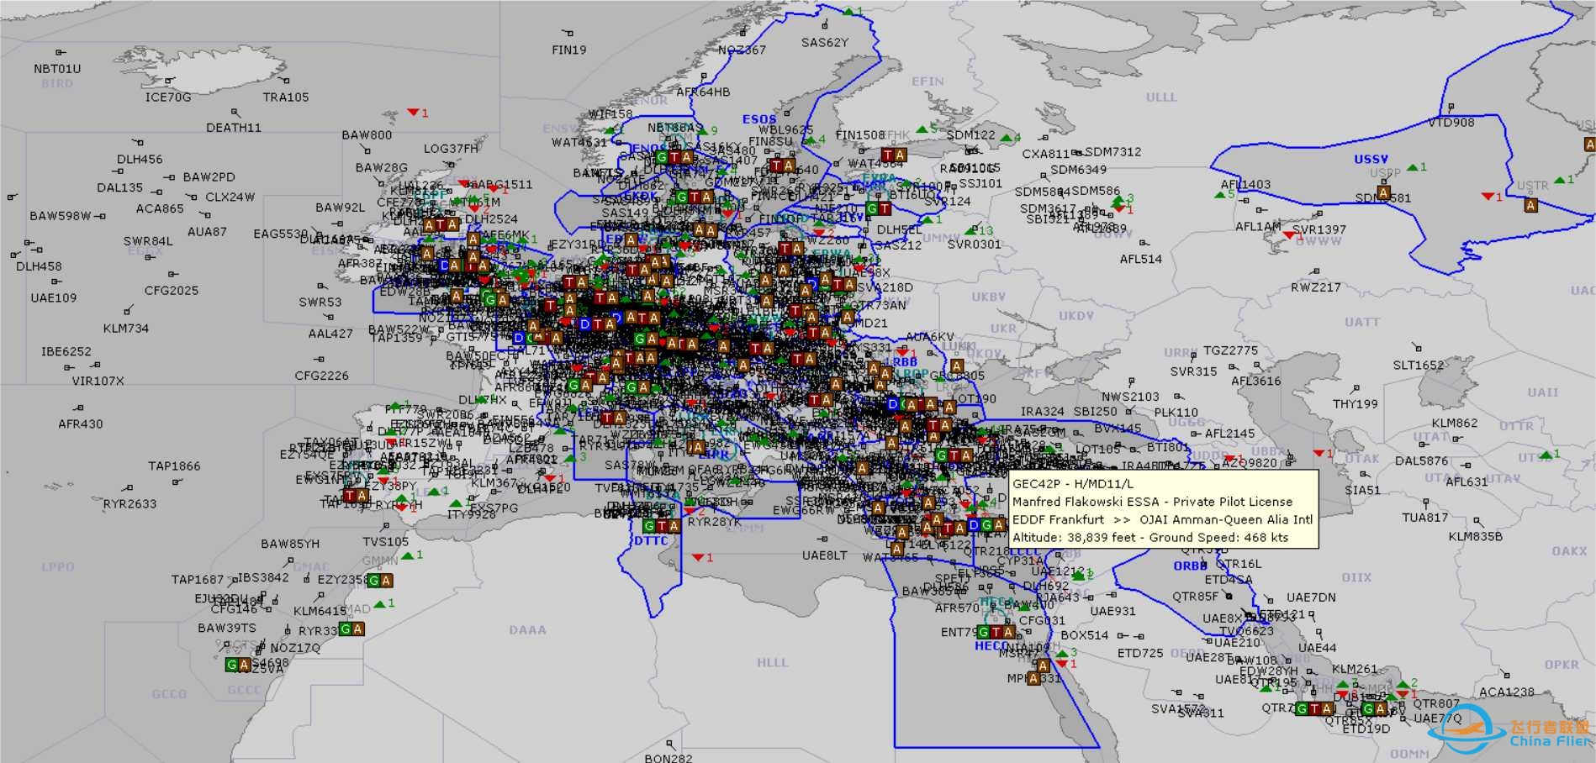Image resolution: width=1596 pixels, height=763 pixels.
Task: Select the UAE7DN flight label
Action: coord(1311,597)
